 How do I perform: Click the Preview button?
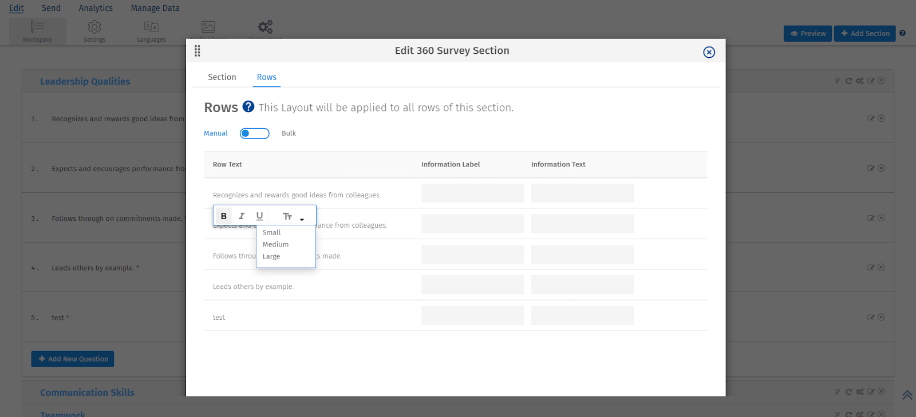[808, 34]
